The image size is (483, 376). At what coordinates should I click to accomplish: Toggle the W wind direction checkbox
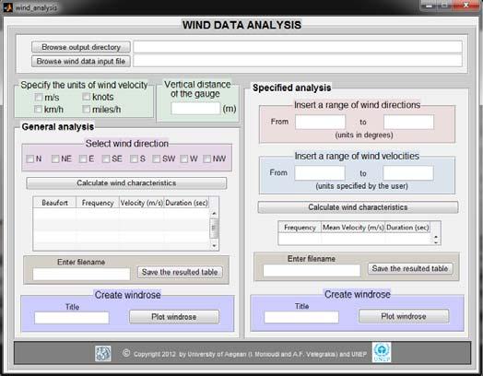(184, 159)
